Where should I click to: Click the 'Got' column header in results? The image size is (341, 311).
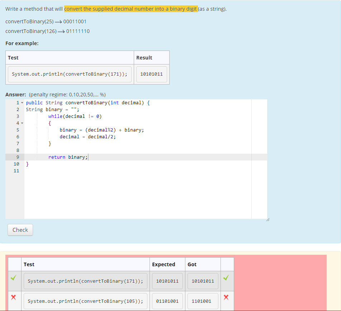[192, 264]
